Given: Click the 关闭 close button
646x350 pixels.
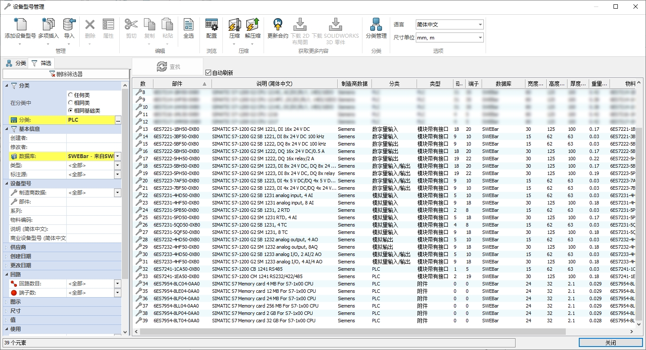Looking at the screenshot, I should (610, 343).
